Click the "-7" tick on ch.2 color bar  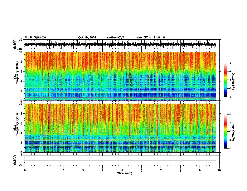pyautogui.click(x=230, y=149)
